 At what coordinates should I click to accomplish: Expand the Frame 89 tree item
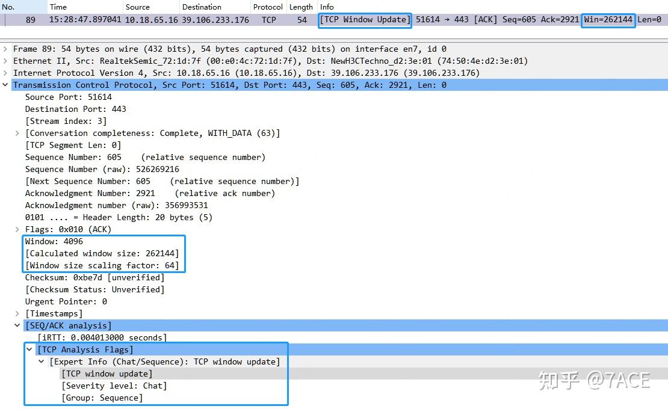coord(5,49)
